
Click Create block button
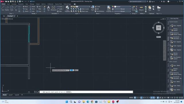(x=97, y=7)
